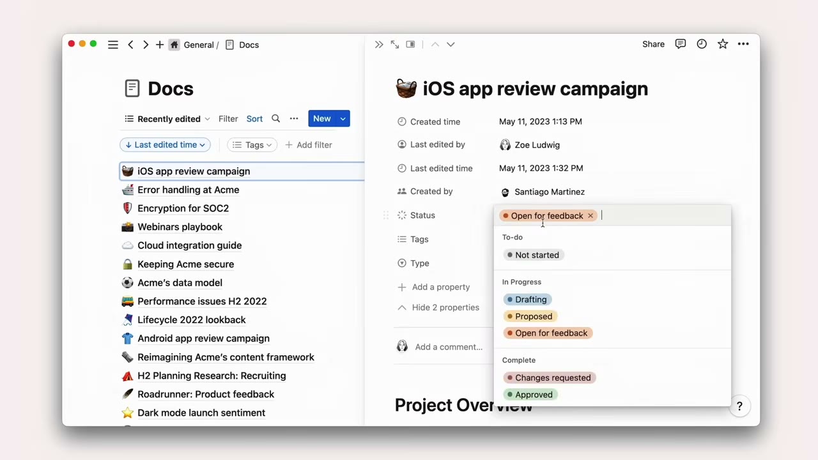
Task: Open Keeping Acme secure doc
Action: coord(185,264)
